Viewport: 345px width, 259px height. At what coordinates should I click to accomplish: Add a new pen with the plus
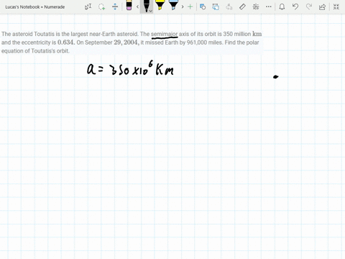190,6
